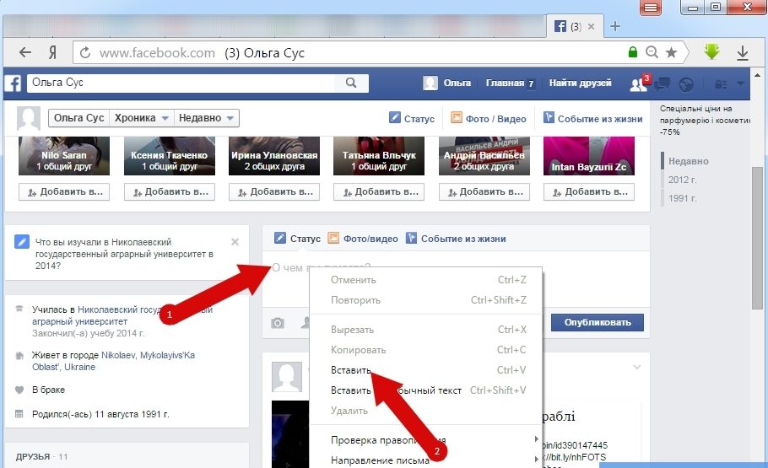Viewport: 768px width, 468px height.
Task: Open the ДРУЗЬЯ friends section heading
Action: pyautogui.click(x=33, y=457)
